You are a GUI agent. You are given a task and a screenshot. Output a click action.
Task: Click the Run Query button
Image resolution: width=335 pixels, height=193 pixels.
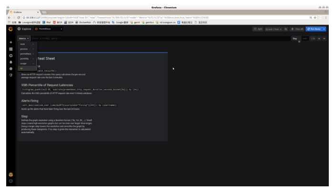click(x=314, y=29)
